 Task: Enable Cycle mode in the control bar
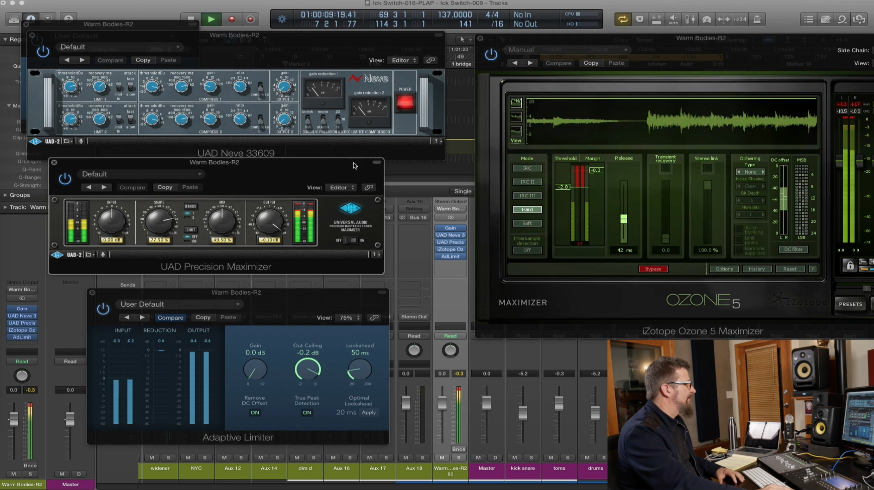623,19
